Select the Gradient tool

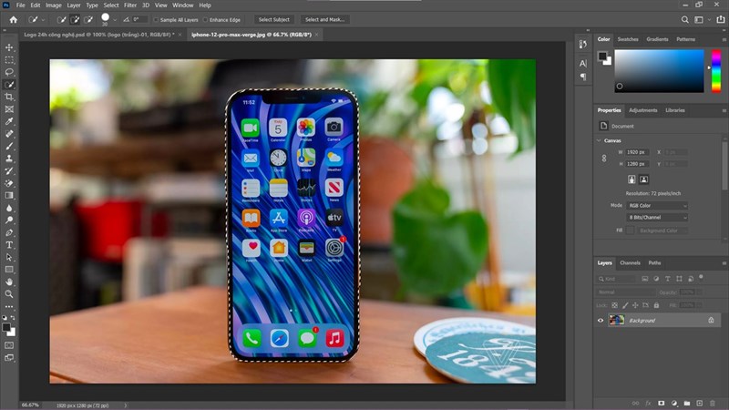(9, 195)
